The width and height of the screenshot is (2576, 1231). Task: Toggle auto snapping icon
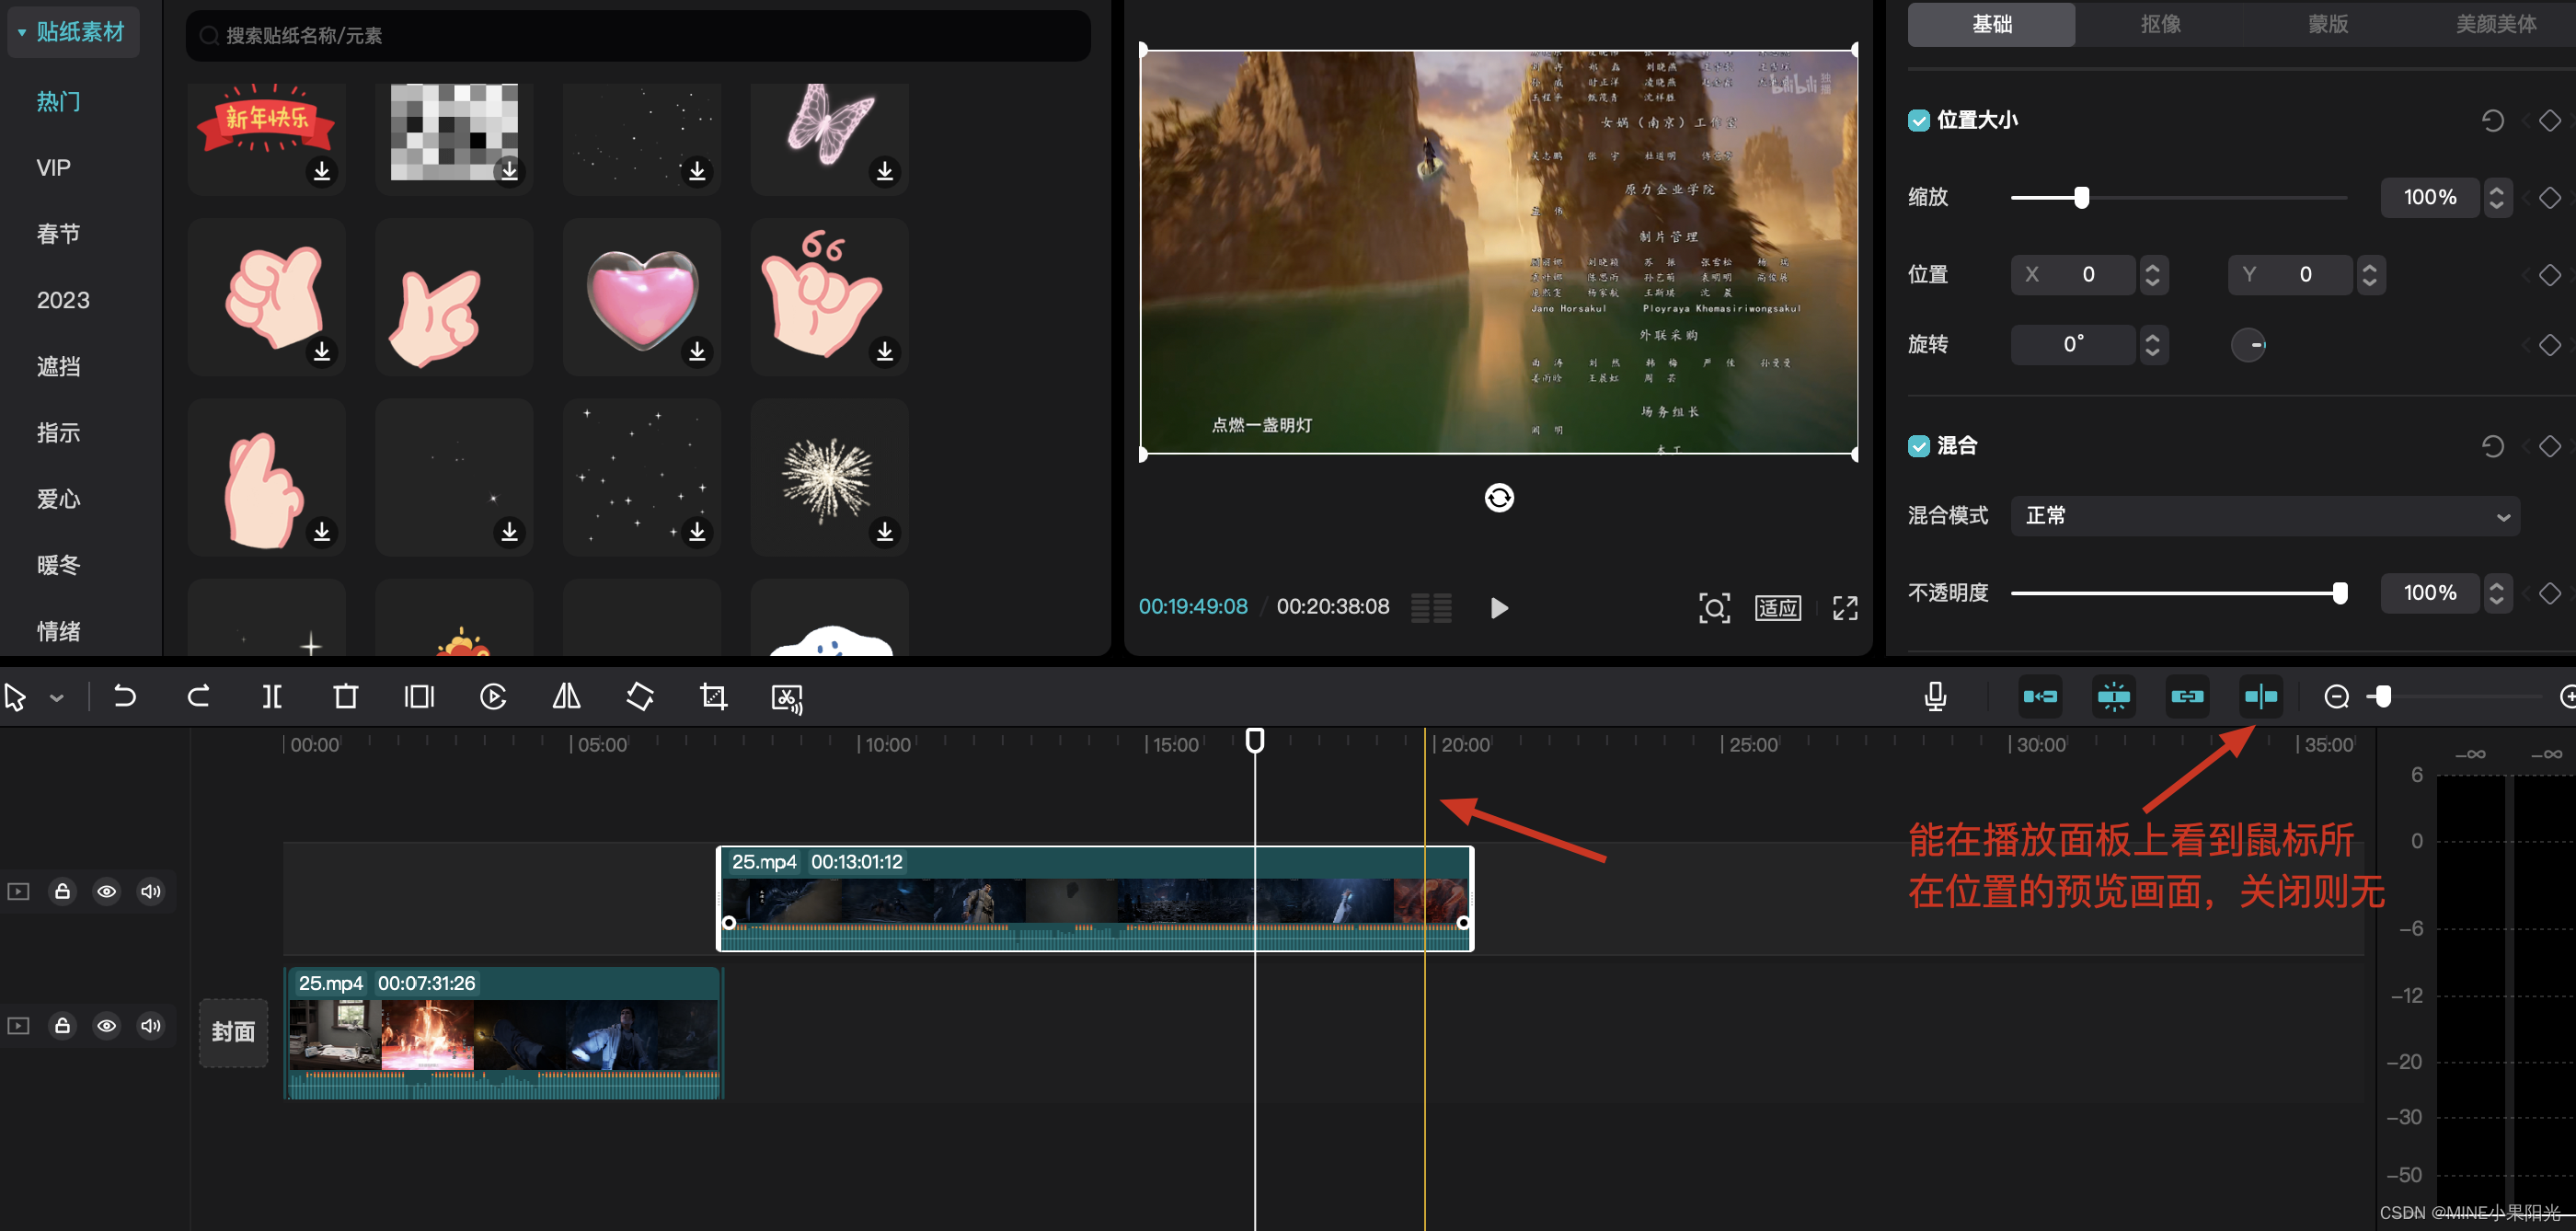2114,696
